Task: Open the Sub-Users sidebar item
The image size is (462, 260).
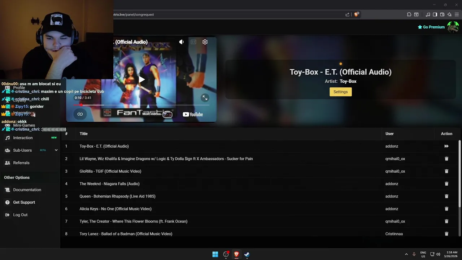Action: [x=22, y=150]
